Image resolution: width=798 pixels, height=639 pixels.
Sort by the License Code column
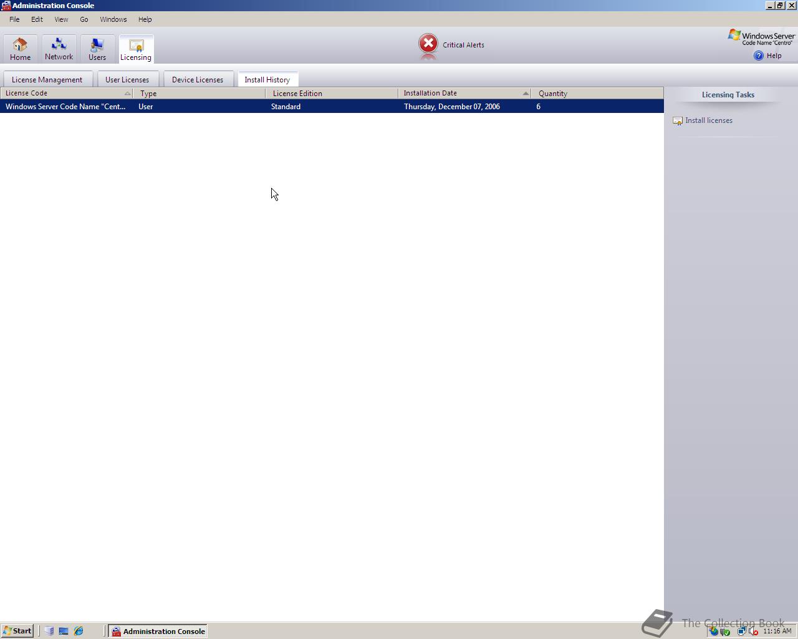(66, 93)
